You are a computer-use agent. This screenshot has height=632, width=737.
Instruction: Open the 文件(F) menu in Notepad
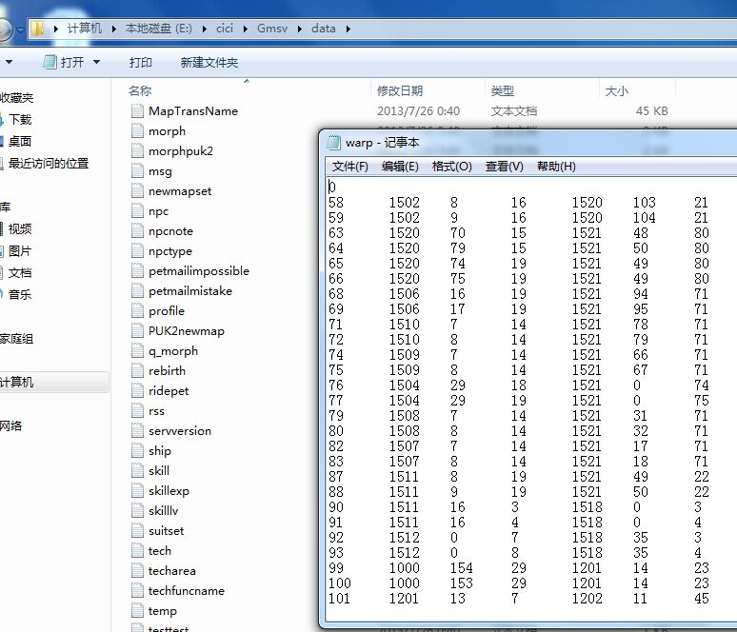349,167
